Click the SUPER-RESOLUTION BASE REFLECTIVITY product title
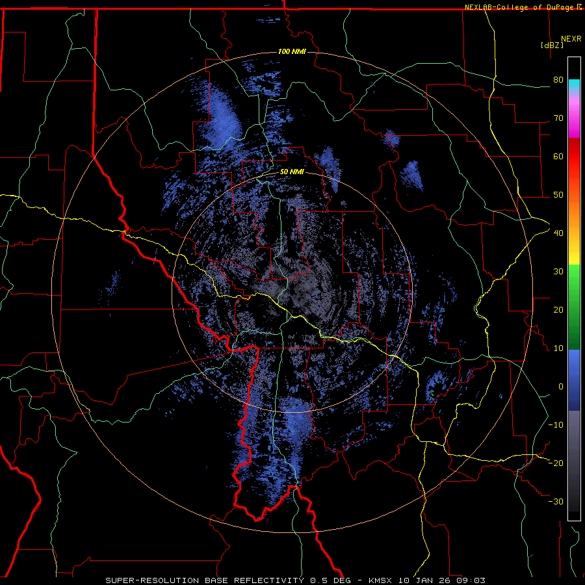 [203, 580]
